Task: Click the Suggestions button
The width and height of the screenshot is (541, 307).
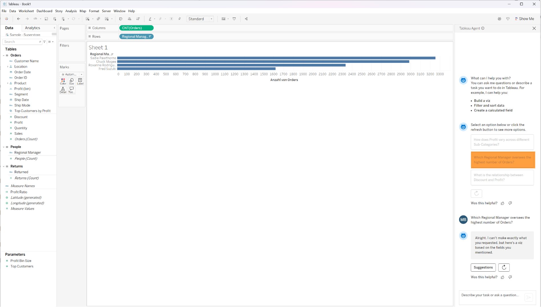Action: click(x=483, y=268)
